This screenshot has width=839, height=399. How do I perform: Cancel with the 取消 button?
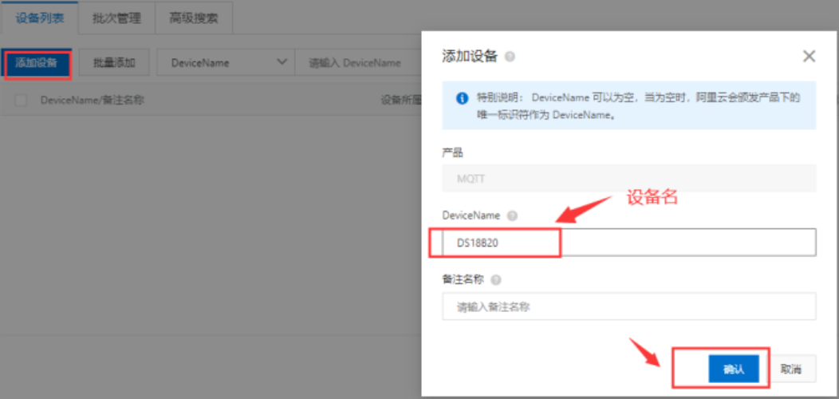coord(791,369)
